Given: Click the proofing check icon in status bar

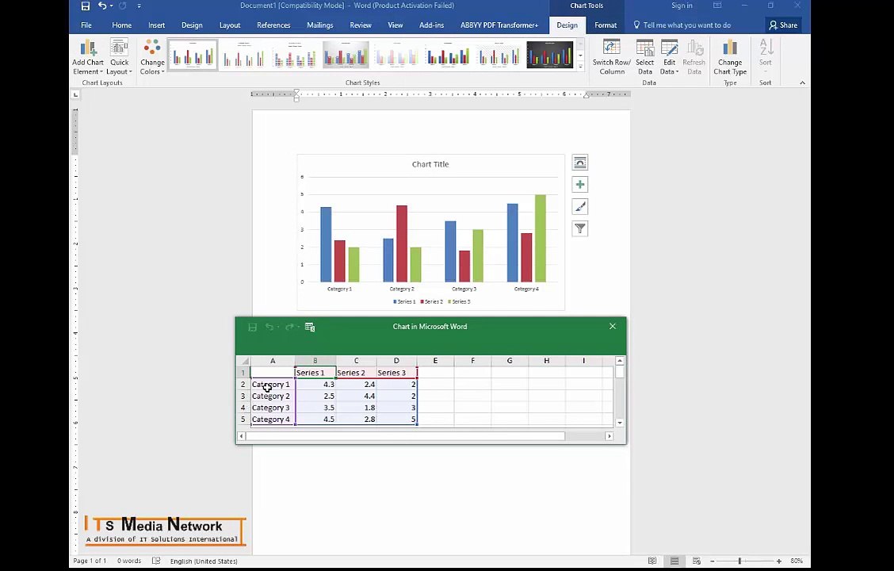Looking at the screenshot, I should (156, 561).
